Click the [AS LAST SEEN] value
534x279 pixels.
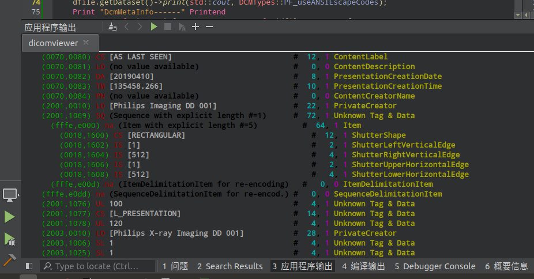click(x=141, y=57)
